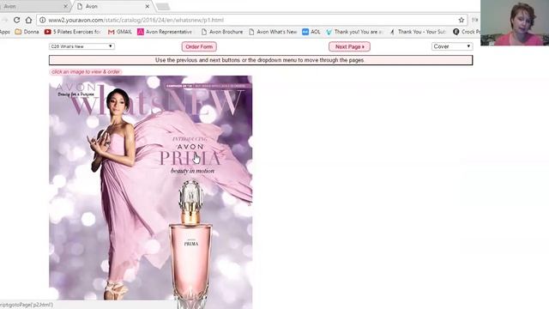Screen dimensions: 549x309
Task: View site information icon in address bar
Action: click(42, 20)
